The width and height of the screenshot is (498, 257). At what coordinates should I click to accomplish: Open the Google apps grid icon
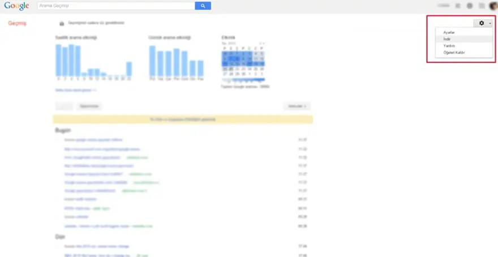(457, 6)
